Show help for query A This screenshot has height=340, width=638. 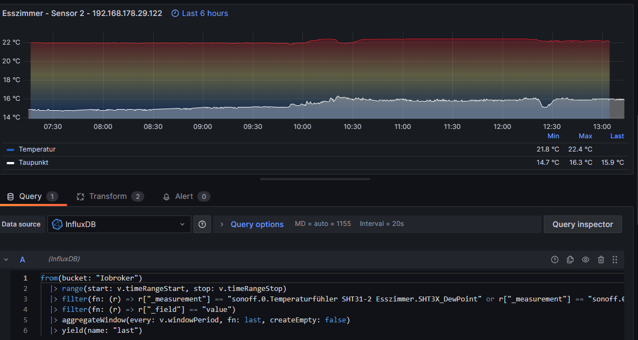[555, 260]
